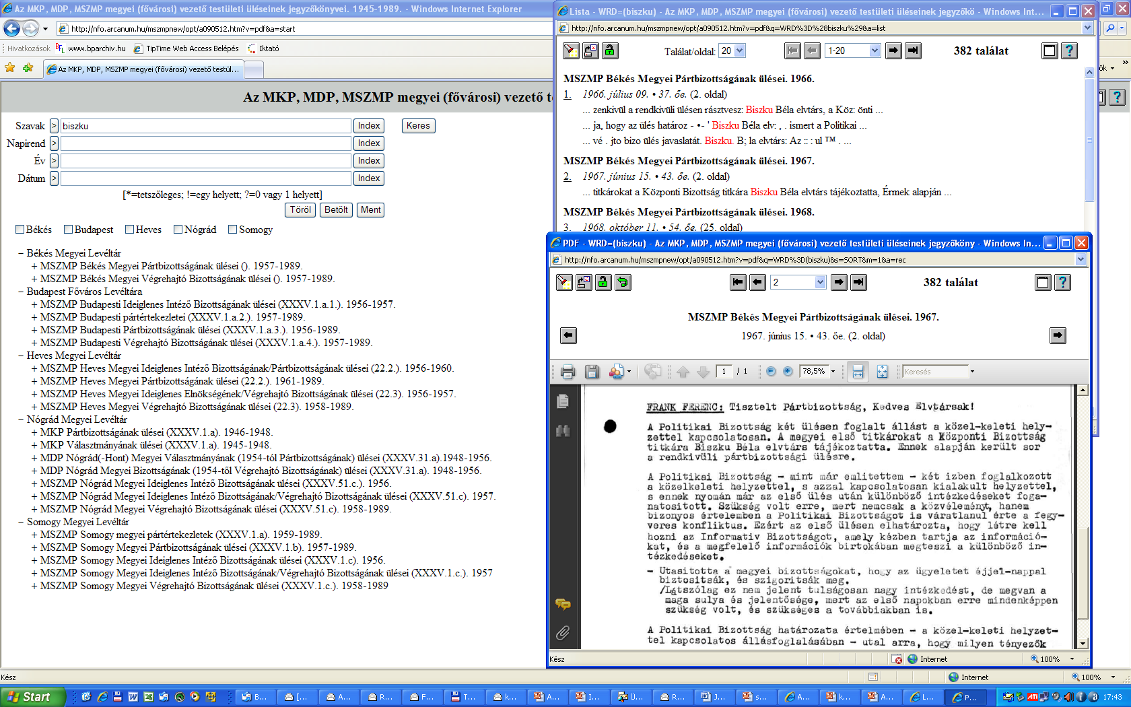Save a copy of the PDF

pyautogui.click(x=592, y=372)
